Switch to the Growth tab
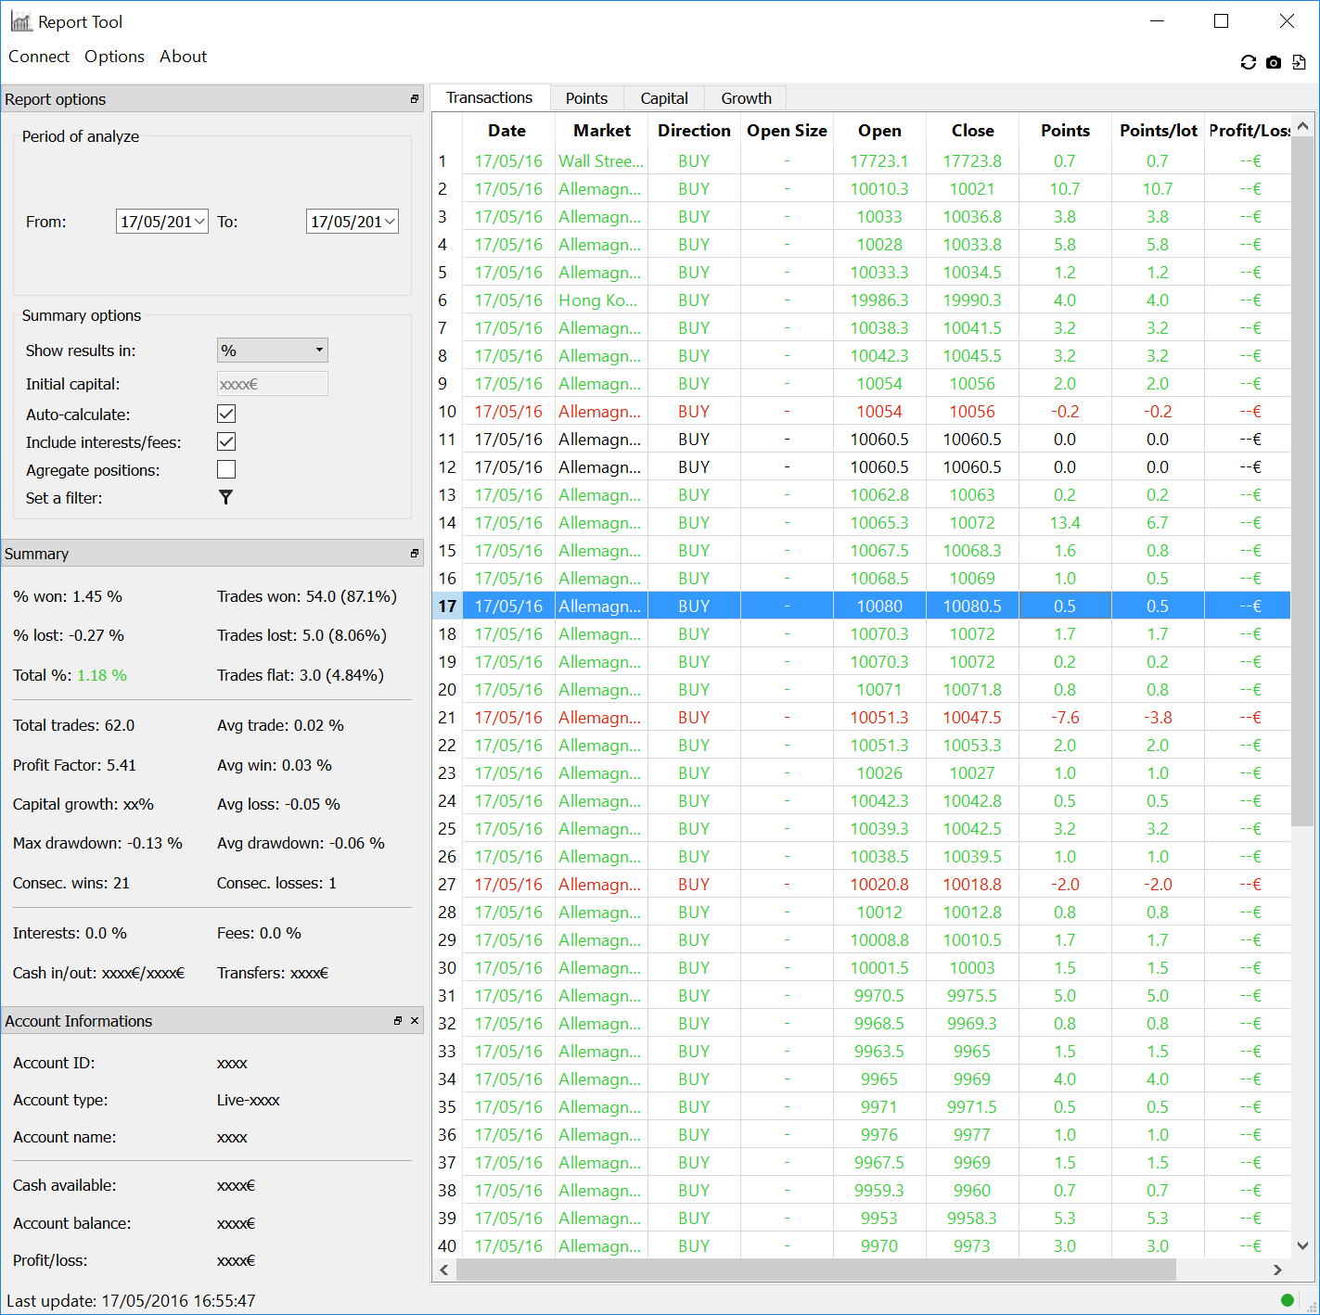 pyautogui.click(x=747, y=98)
